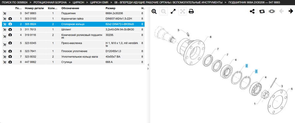Click the swap/rotate layout icon
The height and width of the screenshot is (123, 295).
pyautogui.click(x=262, y=11)
